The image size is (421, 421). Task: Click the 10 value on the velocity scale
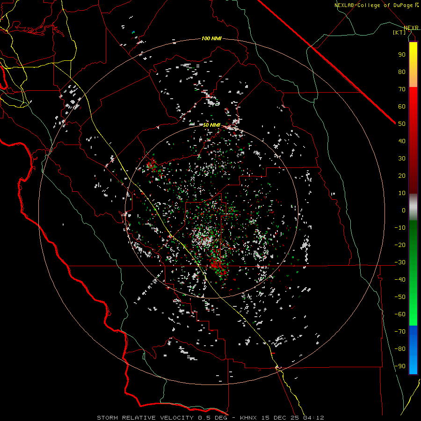(402, 193)
